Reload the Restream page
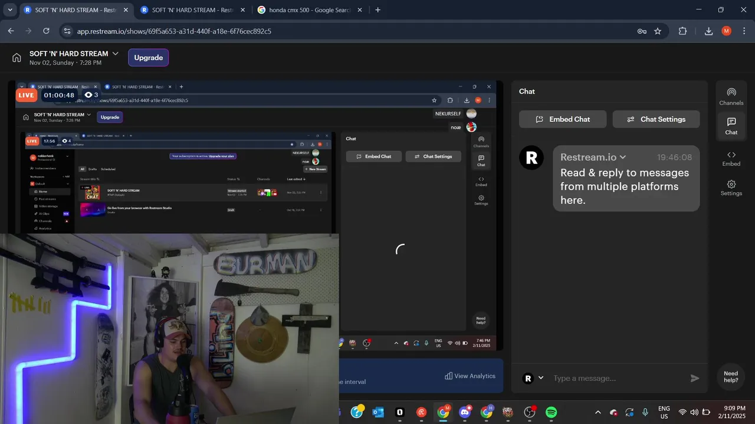 [46, 31]
